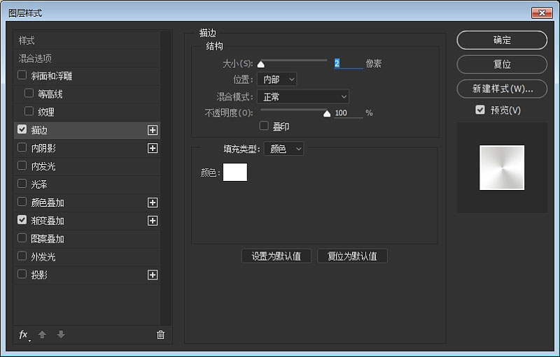The image size is (560, 357).
Task: Click the plus icon next to 投影
Action: [153, 275]
